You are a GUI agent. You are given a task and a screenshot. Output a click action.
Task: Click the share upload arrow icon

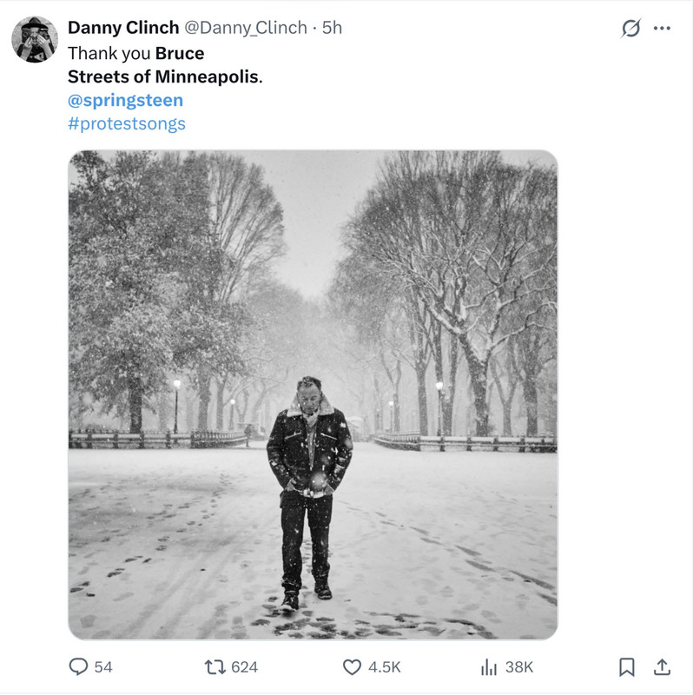click(x=662, y=666)
